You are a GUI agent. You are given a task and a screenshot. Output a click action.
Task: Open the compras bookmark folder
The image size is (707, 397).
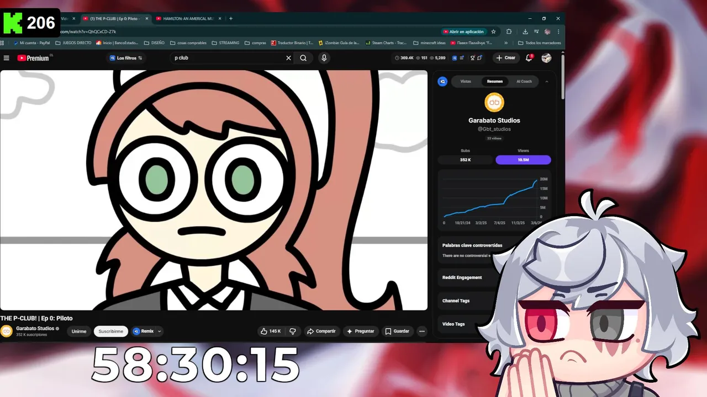pyautogui.click(x=255, y=43)
